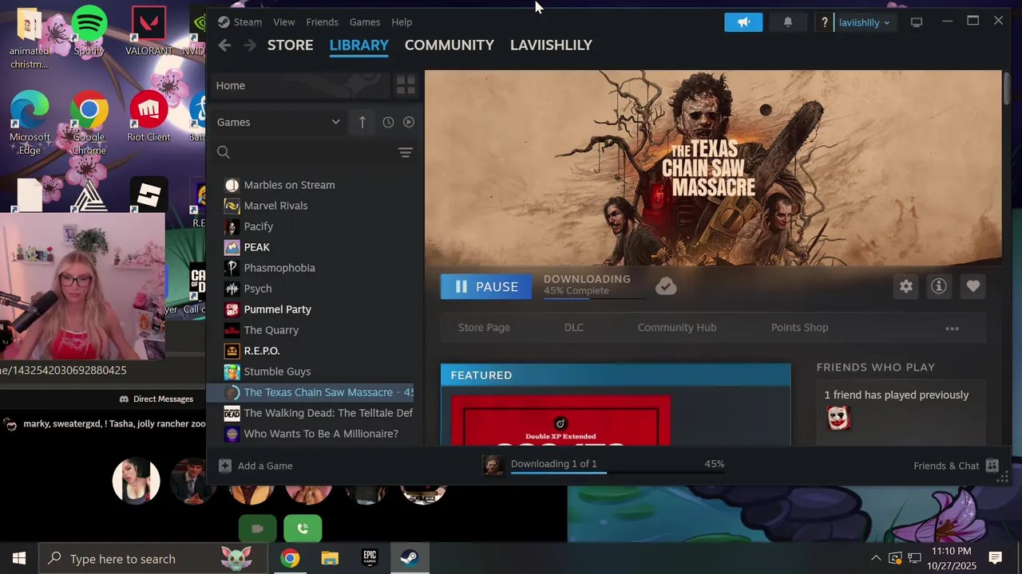Open the more options ellipsis in the game links bar
1022x574 pixels.
tap(952, 328)
